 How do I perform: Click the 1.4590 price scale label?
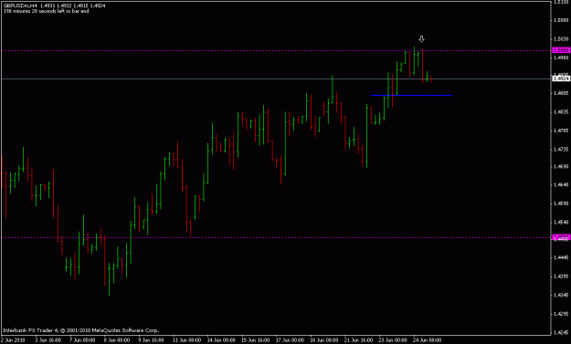561,203
